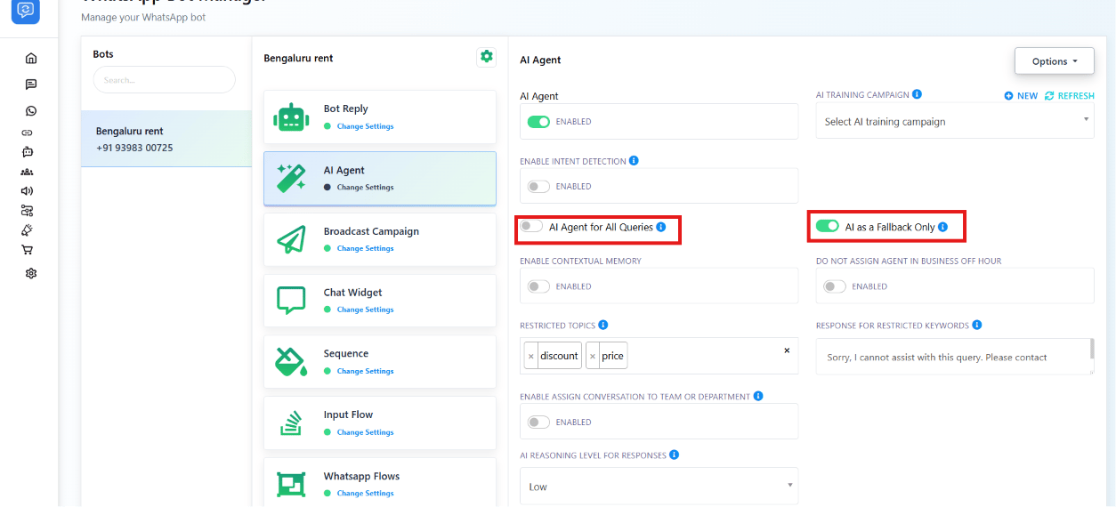Viewport: 1116px width, 507px height.
Task: Click the Broadcast Campaign paper plane icon
Action: click(291, 239)
